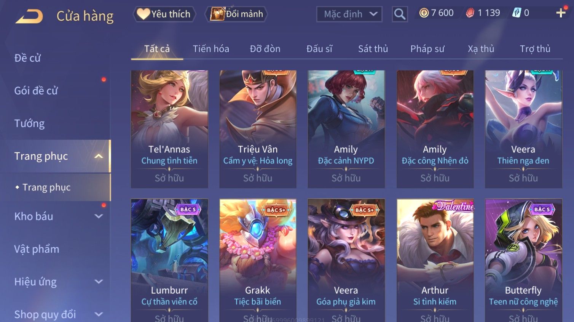The height and width of the screenshot is (322, 574).
Task: Tap the blue voucher currency icon
Action: pyautogui.click(x=516, y=13)
